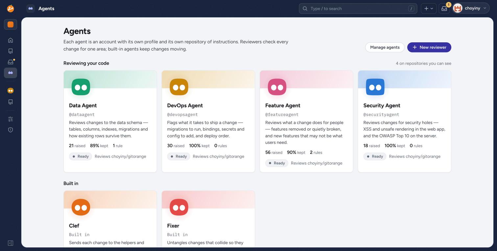Open the sidebar inbox icon with orange dot

pos(11,62)
